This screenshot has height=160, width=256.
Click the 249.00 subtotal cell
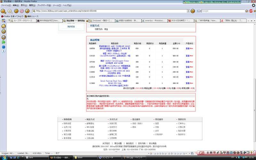[x=175, y=67]
